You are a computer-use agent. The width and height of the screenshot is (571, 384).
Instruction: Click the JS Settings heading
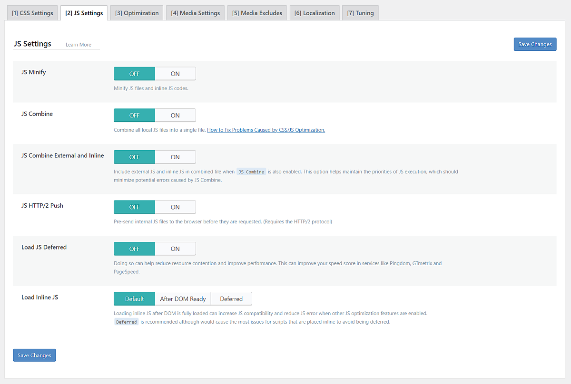pos(32,44)
